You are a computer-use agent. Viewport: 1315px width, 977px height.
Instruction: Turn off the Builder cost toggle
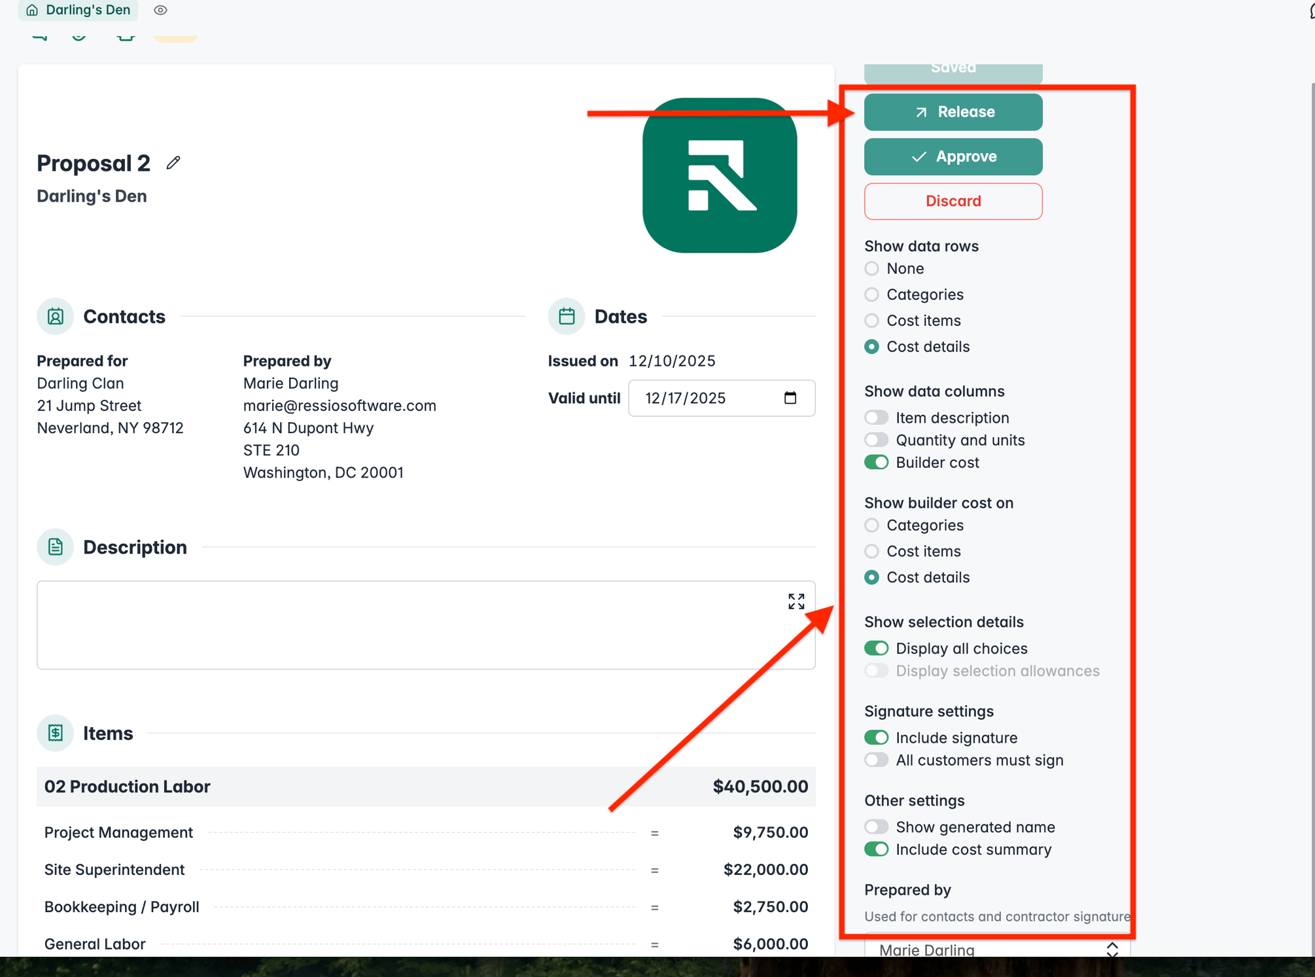(x=876, y=463)
